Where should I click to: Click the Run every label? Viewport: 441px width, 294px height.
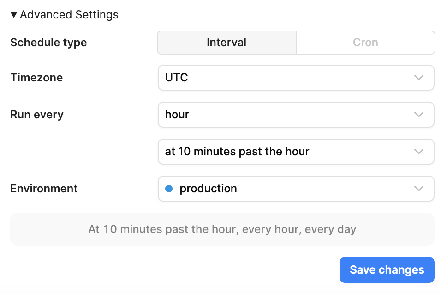pyautogui.click(x=37, y=115)
